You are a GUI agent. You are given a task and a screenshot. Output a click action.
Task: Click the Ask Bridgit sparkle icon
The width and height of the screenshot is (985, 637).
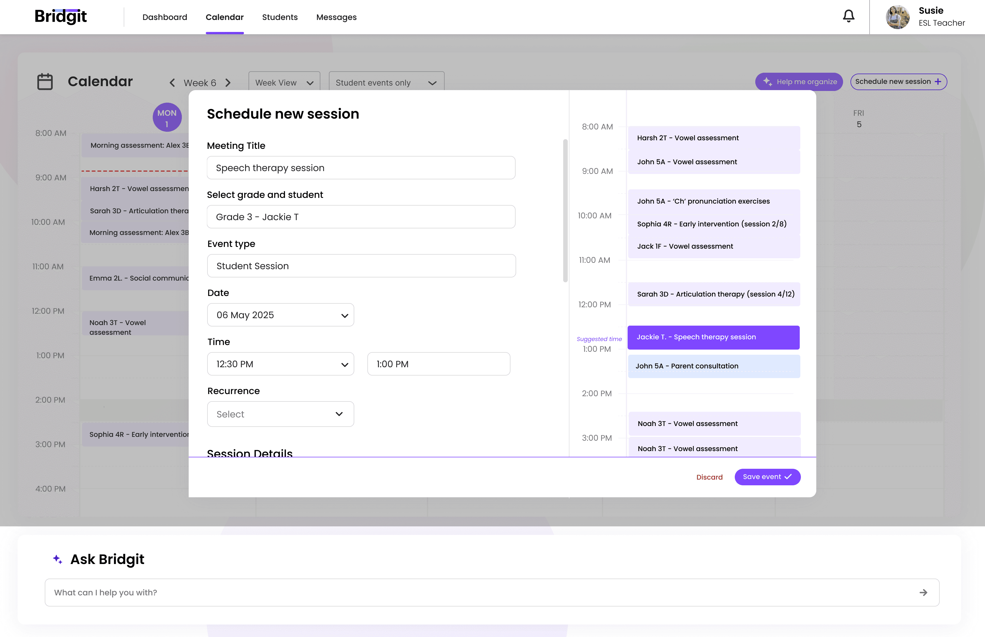(x=58, y=559)
